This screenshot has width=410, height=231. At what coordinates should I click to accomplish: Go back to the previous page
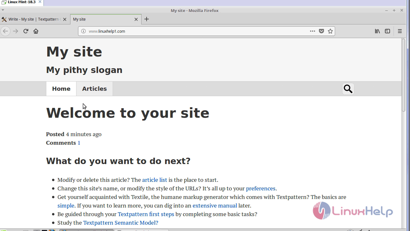coord(5,31)
